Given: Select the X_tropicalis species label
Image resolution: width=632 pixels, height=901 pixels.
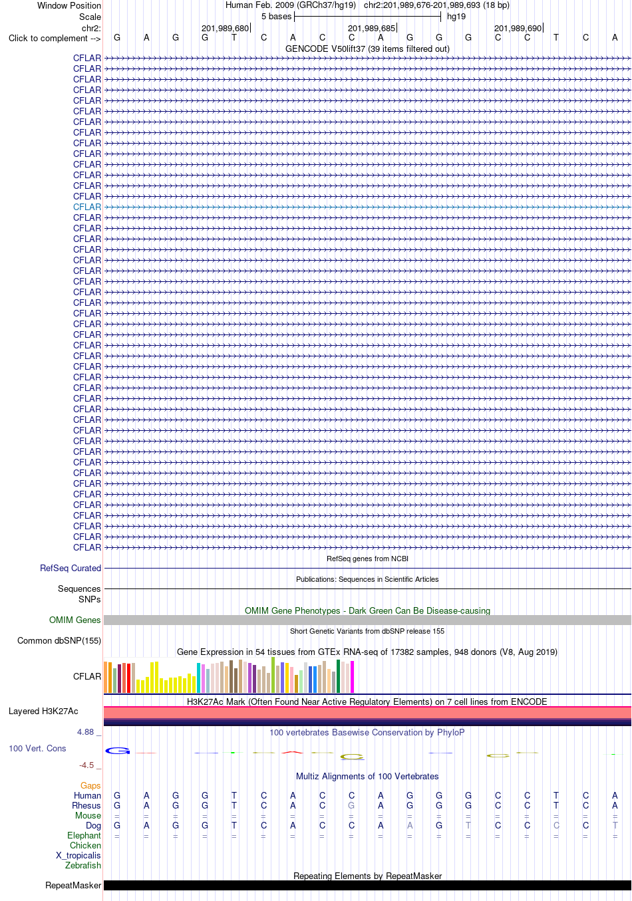Looking at the screenshot, I should [x=79, y=855].
